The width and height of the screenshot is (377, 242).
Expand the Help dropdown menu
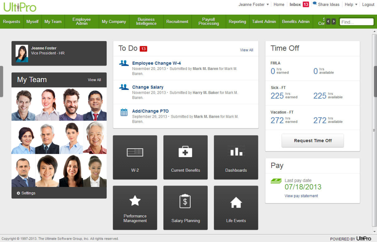click(356, 5)
